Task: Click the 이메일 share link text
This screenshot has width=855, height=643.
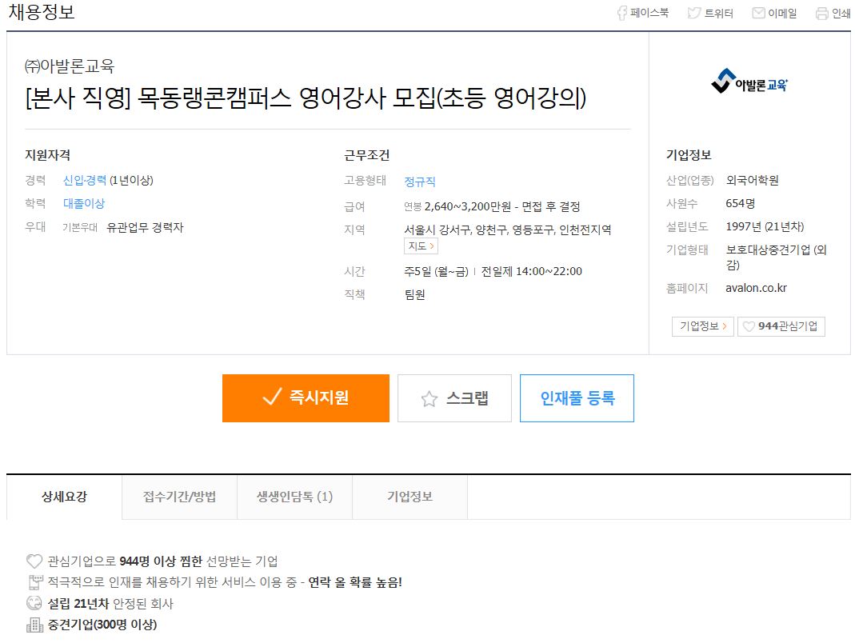Action: coord(782,13)
